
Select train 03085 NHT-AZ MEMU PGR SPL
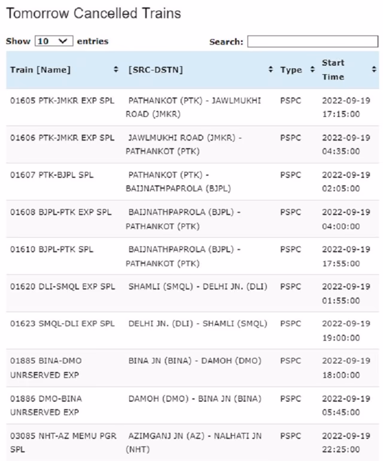pyautogui.click(x=63, y=442)
